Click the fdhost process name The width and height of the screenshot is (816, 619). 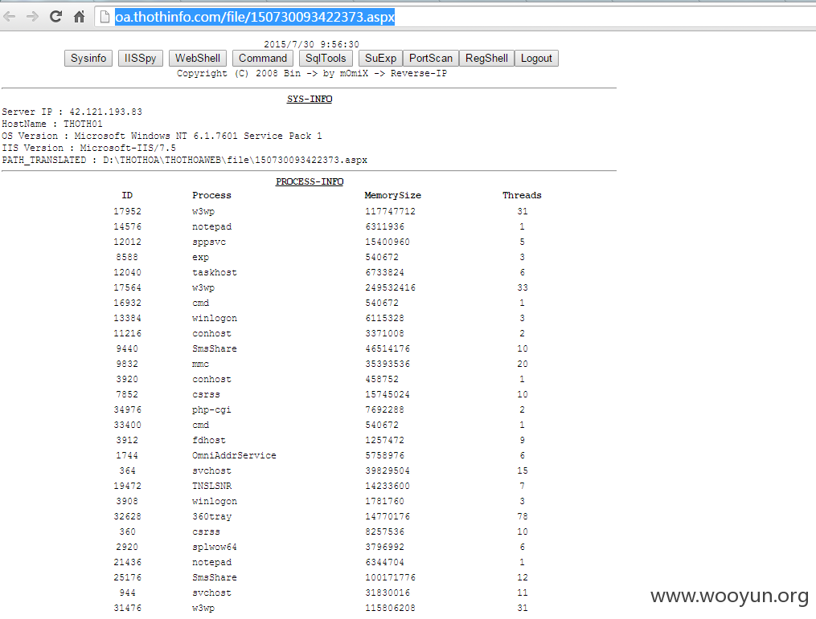point(209,440)
